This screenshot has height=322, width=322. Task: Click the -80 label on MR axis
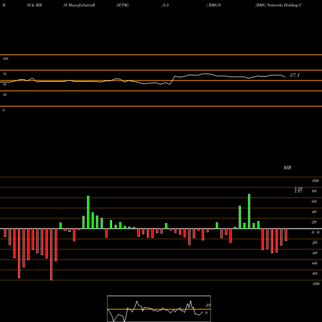tap(314, 274)
